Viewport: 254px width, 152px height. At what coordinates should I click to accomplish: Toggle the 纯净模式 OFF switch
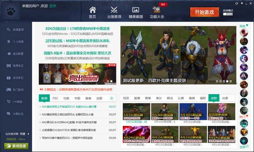click(x=228, y=14)
